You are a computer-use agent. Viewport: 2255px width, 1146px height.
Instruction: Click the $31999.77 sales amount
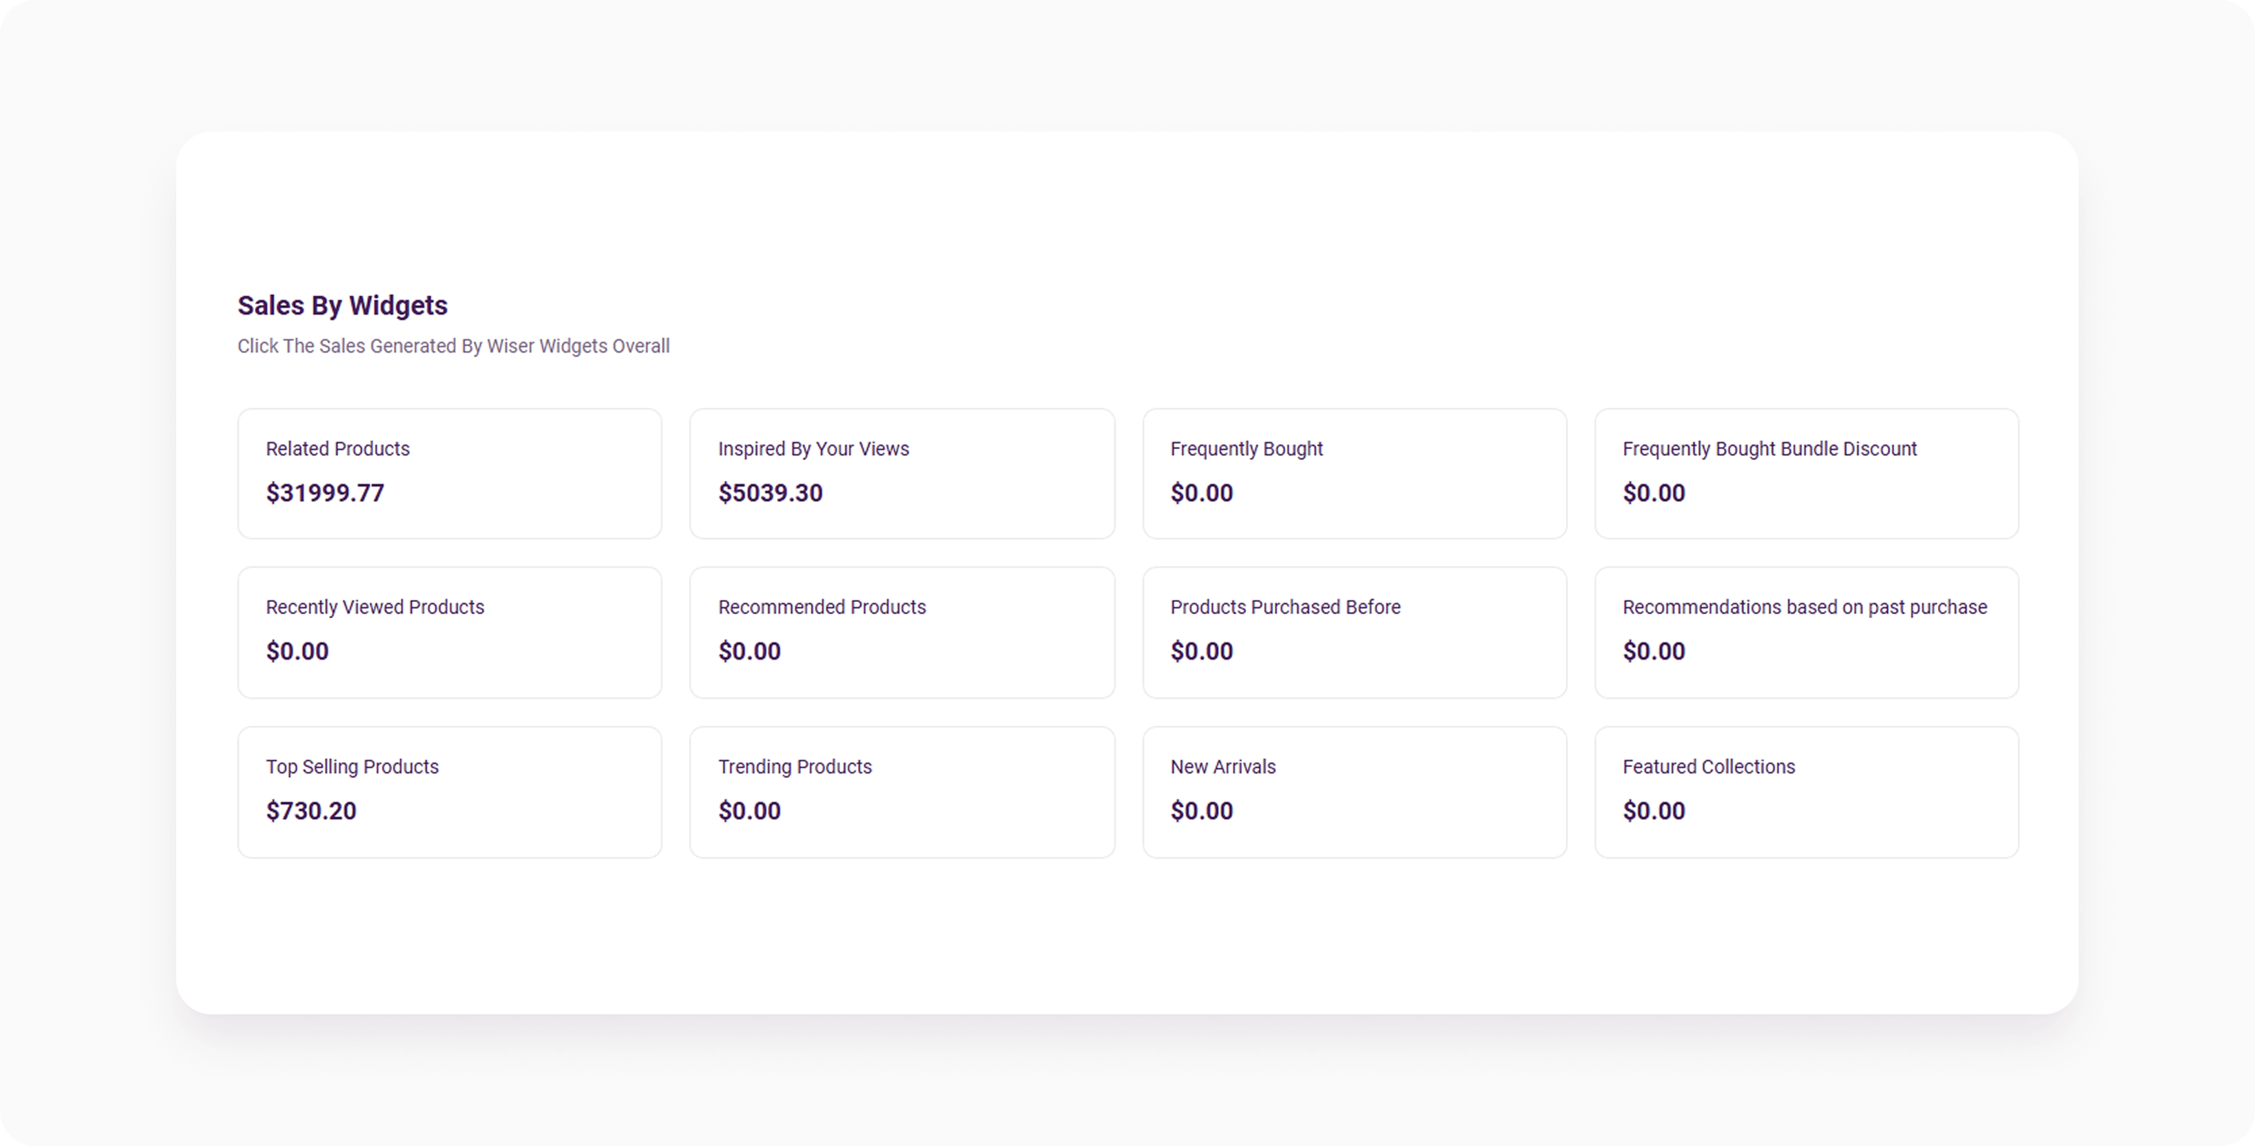pos(325,493)
